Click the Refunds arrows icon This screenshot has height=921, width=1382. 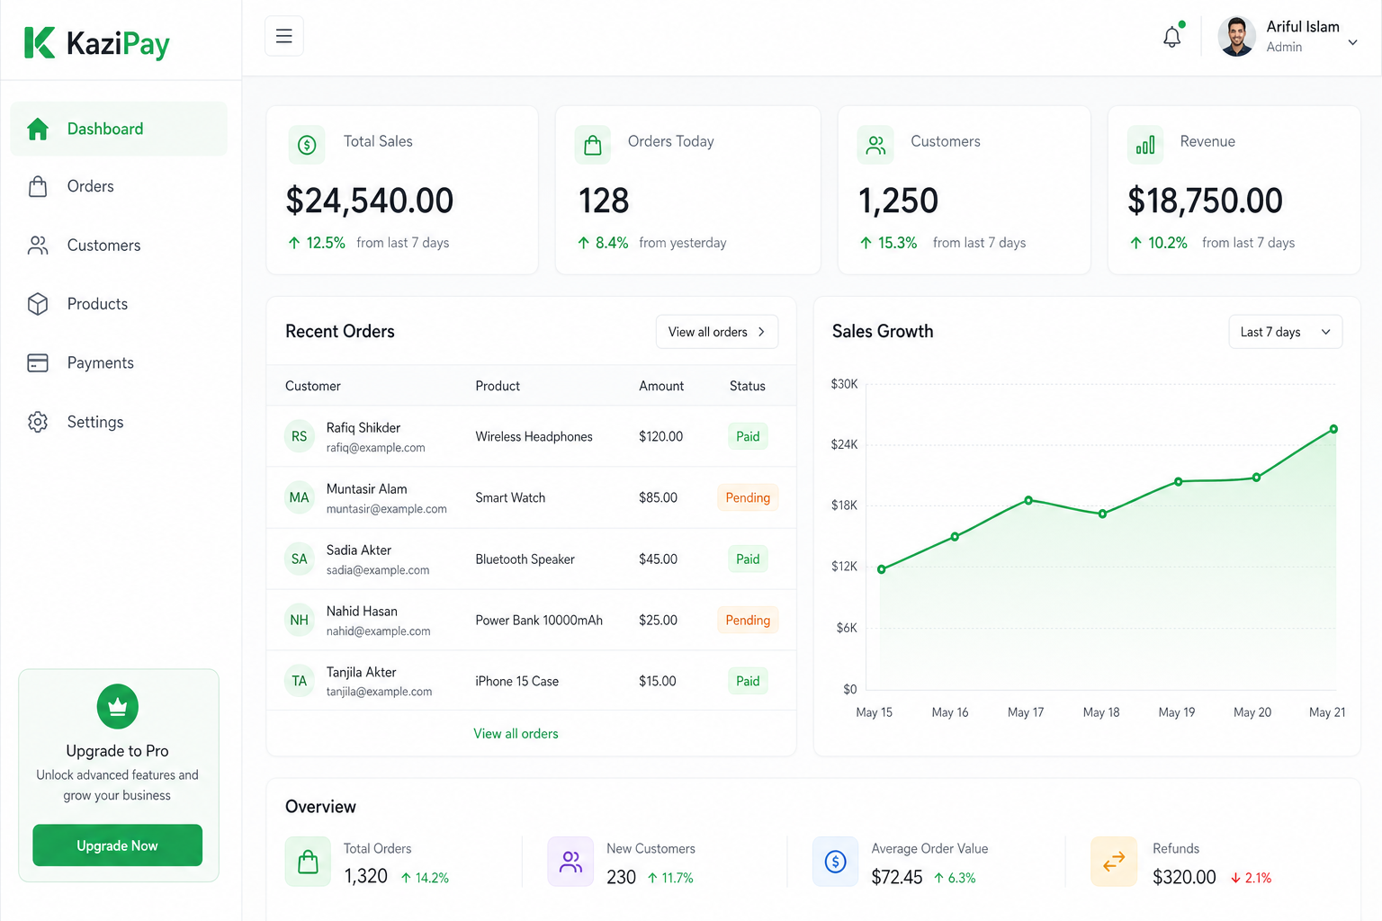(x=1114, y=862)
